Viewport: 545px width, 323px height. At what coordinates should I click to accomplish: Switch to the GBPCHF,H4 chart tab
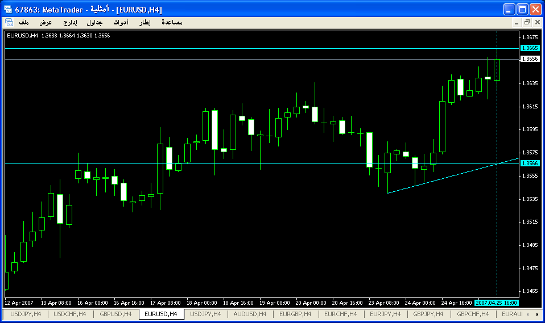coord(473,314)
